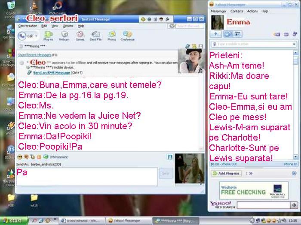Screen dimensions: 301x225
Task: Click the Send File icon
Action: tap(95, 35)
